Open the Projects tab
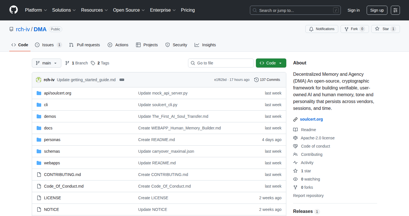Image resolution: width=409 pixels, height=216 pixels. pos(147,45)
